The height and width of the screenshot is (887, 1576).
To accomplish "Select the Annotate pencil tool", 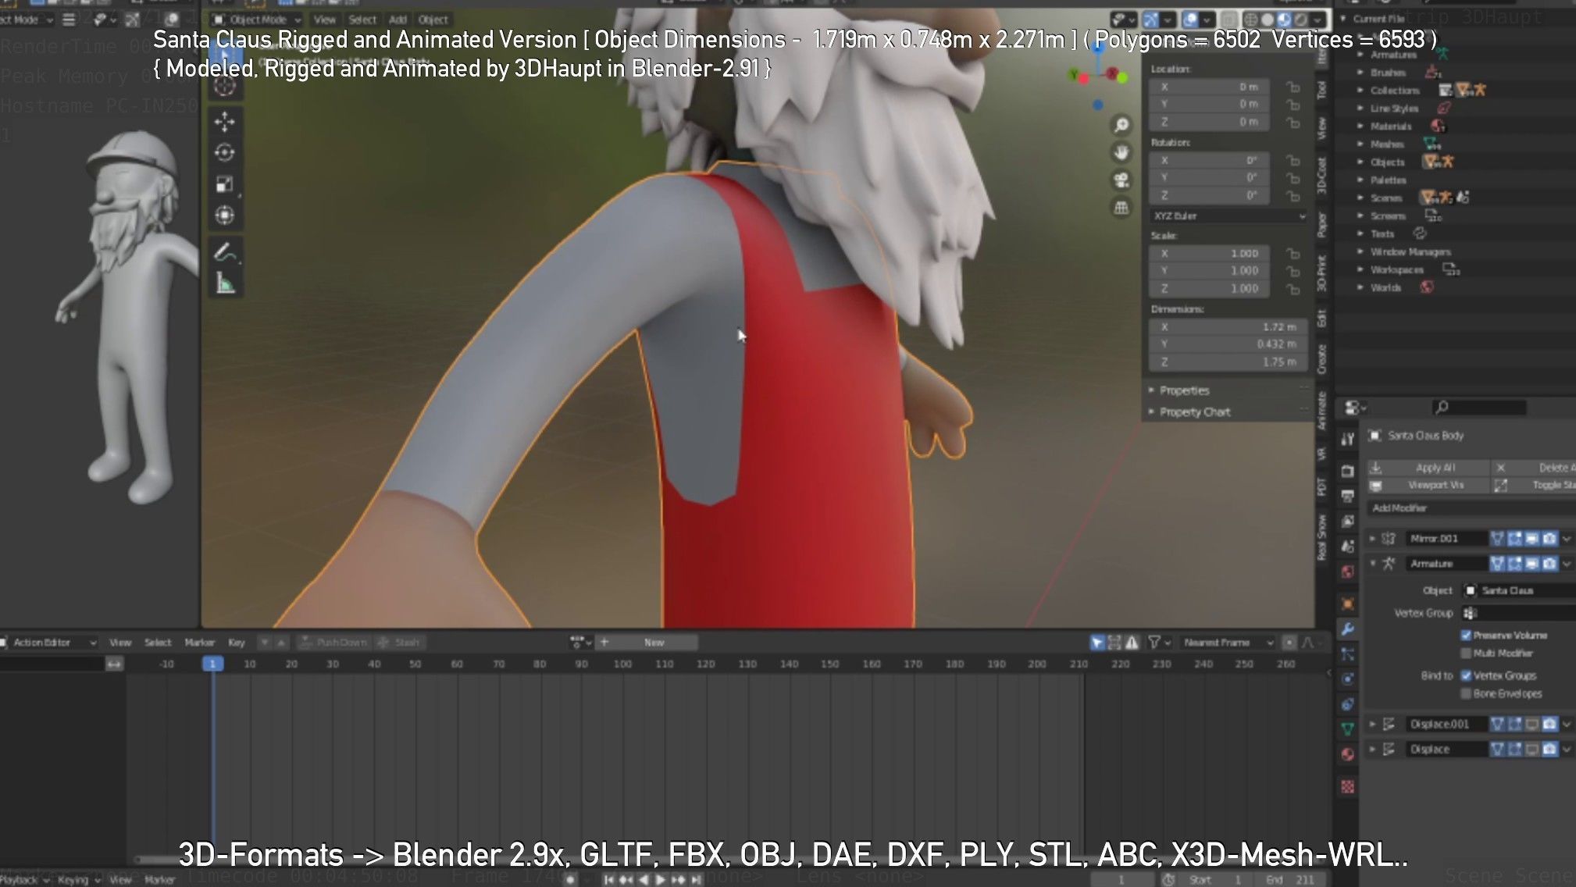I will tap(225, 252).
